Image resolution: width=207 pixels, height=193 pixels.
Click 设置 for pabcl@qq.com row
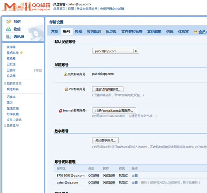[x=135, y=183]
